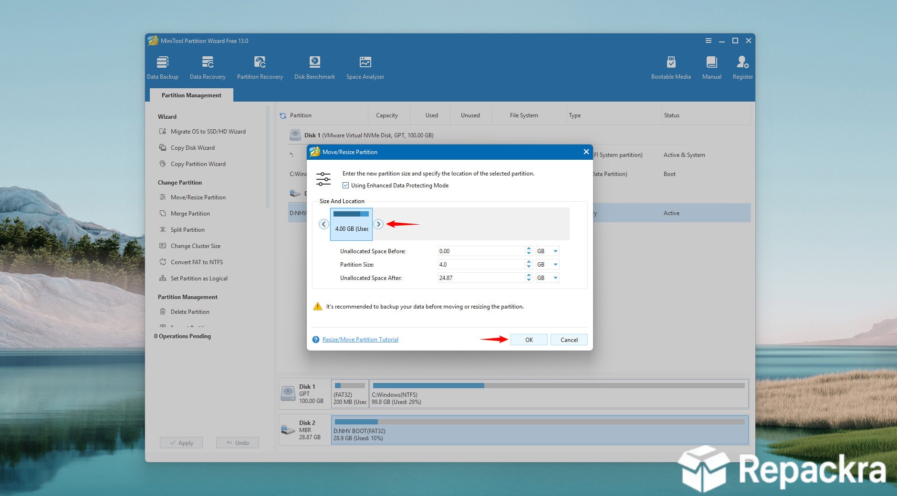Open the Manual from the toolbar
Viewport: 897px width, 496px height.
pyautogui.click(x=712, y=68)
